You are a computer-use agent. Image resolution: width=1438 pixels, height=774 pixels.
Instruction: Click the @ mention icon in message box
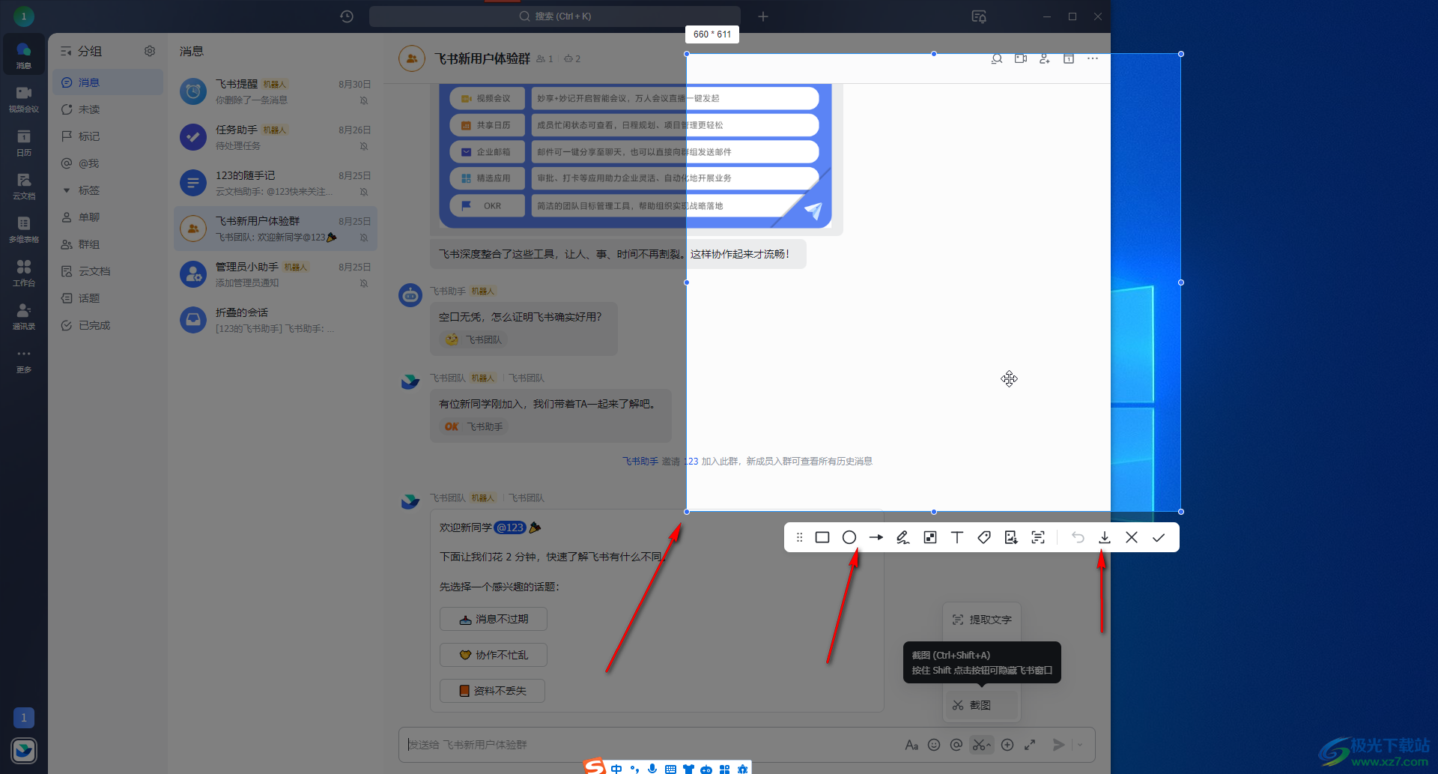tap(956, 745)
